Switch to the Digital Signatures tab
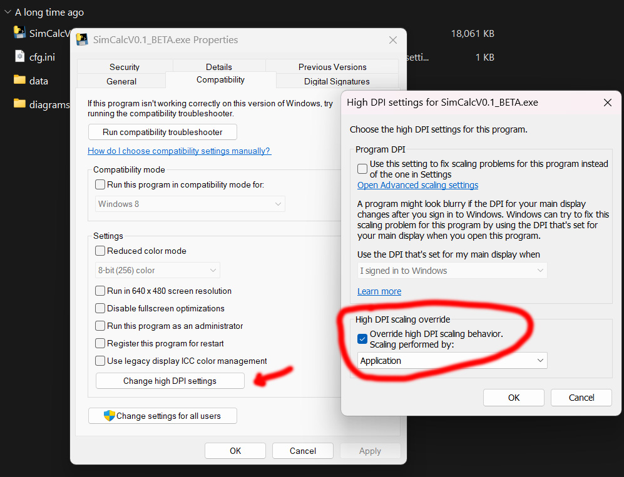This screenshot has height=477, width=624. click(337, 81)
